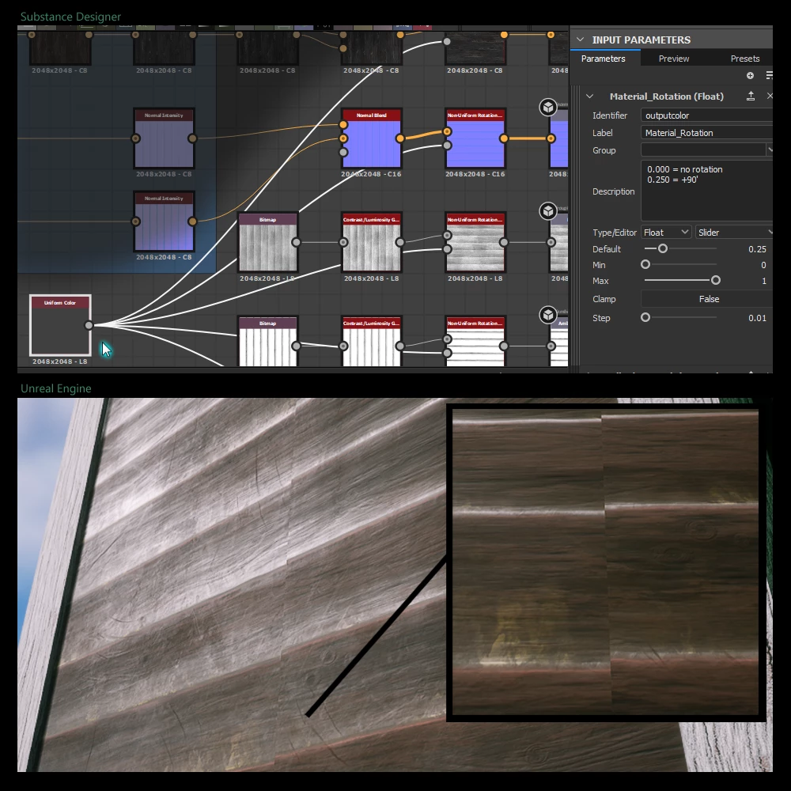Screen dimensions: 791x791
Task: Select the white striped Bitmap node
Action: click(x=267, y=341)
